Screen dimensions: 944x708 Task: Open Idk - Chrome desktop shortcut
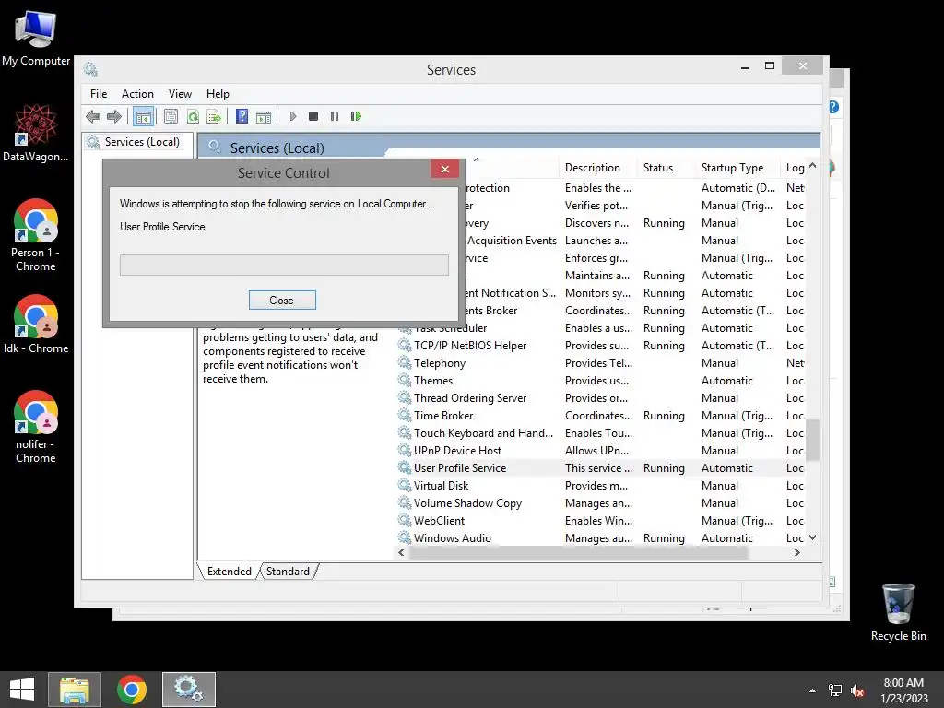pyautogui.click(x=36, y=324)
